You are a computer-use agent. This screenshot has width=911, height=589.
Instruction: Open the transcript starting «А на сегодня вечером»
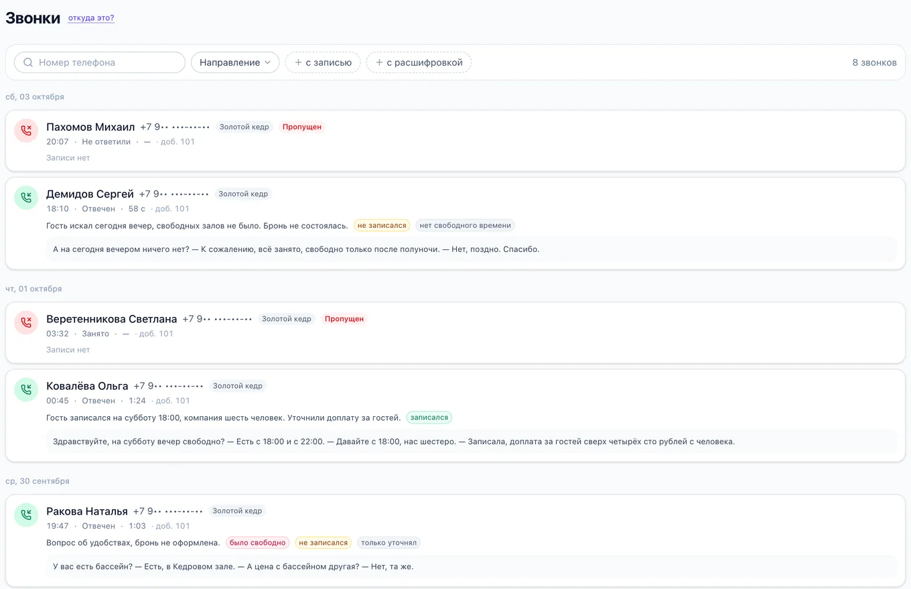pos(471,249)
